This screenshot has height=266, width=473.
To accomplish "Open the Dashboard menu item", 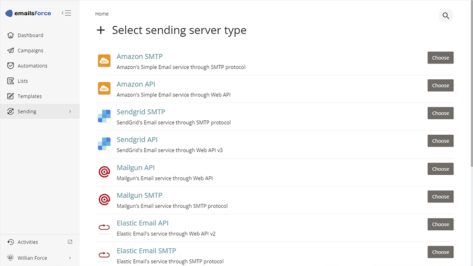I will 30,35.
